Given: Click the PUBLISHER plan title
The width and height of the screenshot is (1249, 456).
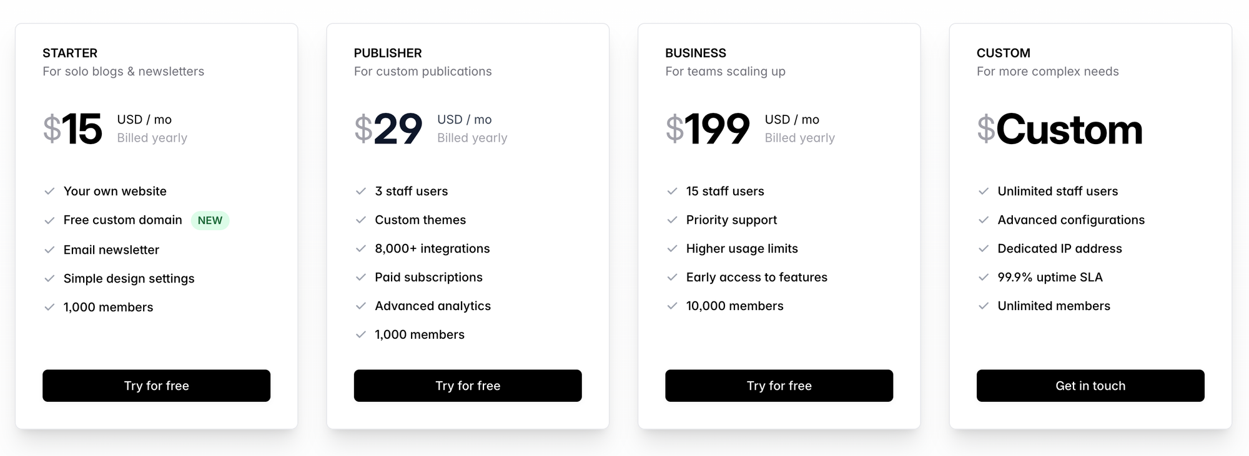Looking at the screenshot, I should point(388,53).
